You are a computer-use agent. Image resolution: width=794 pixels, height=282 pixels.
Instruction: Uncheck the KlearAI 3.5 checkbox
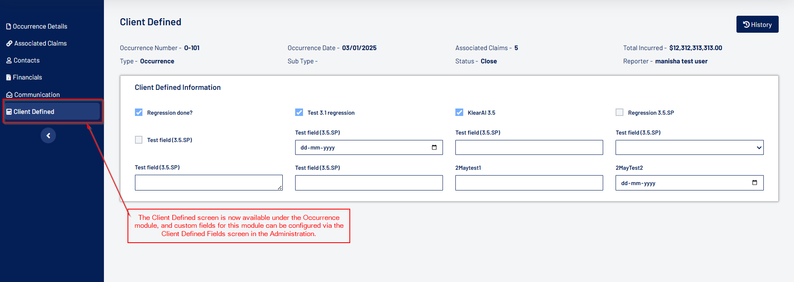459,112
